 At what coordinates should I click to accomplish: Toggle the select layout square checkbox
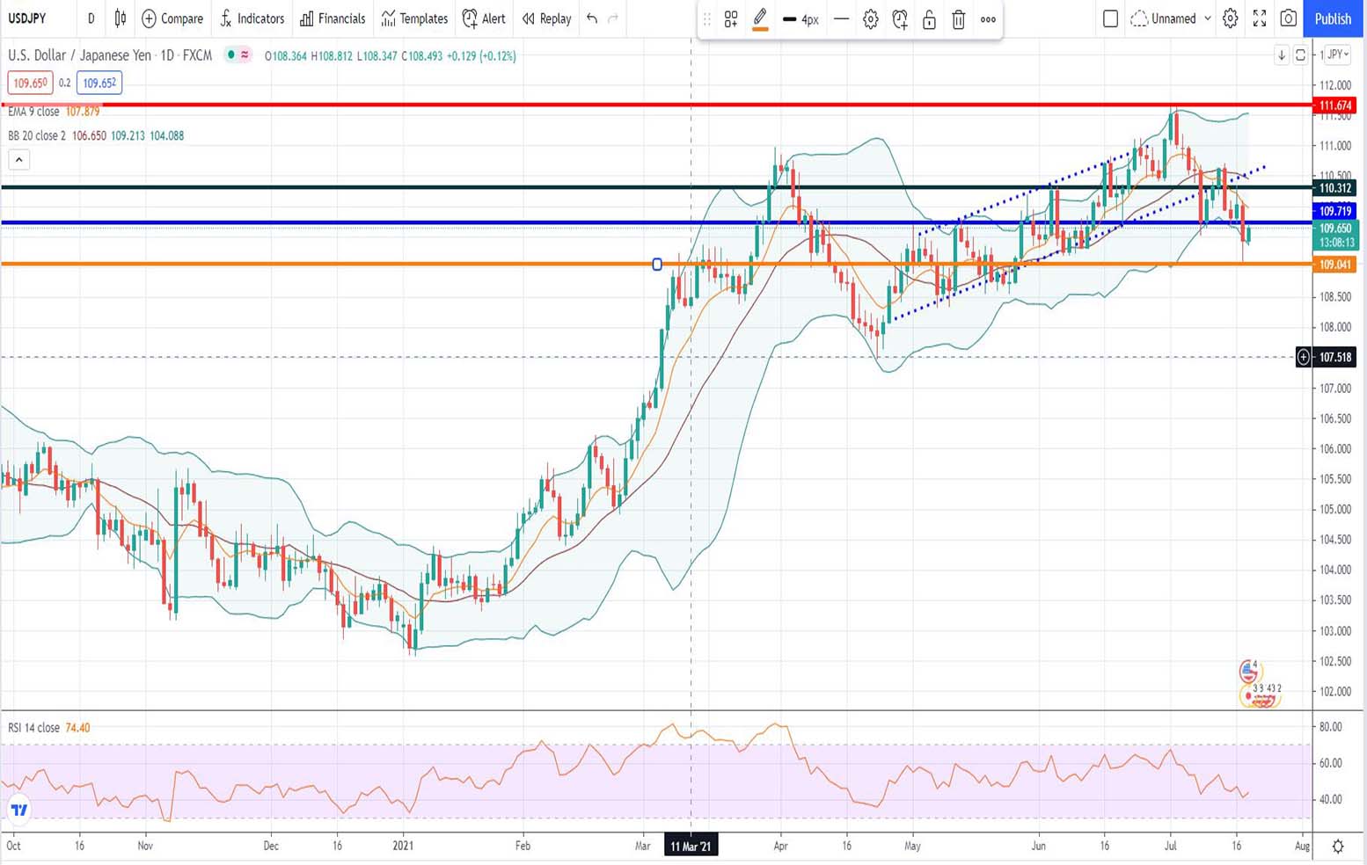tap(1110, 18)
